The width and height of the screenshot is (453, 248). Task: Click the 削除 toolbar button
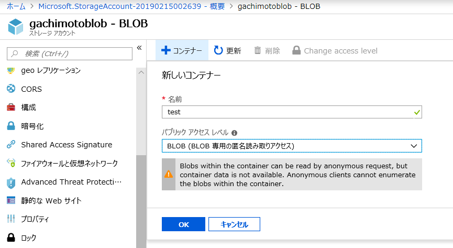coord(267,50)
